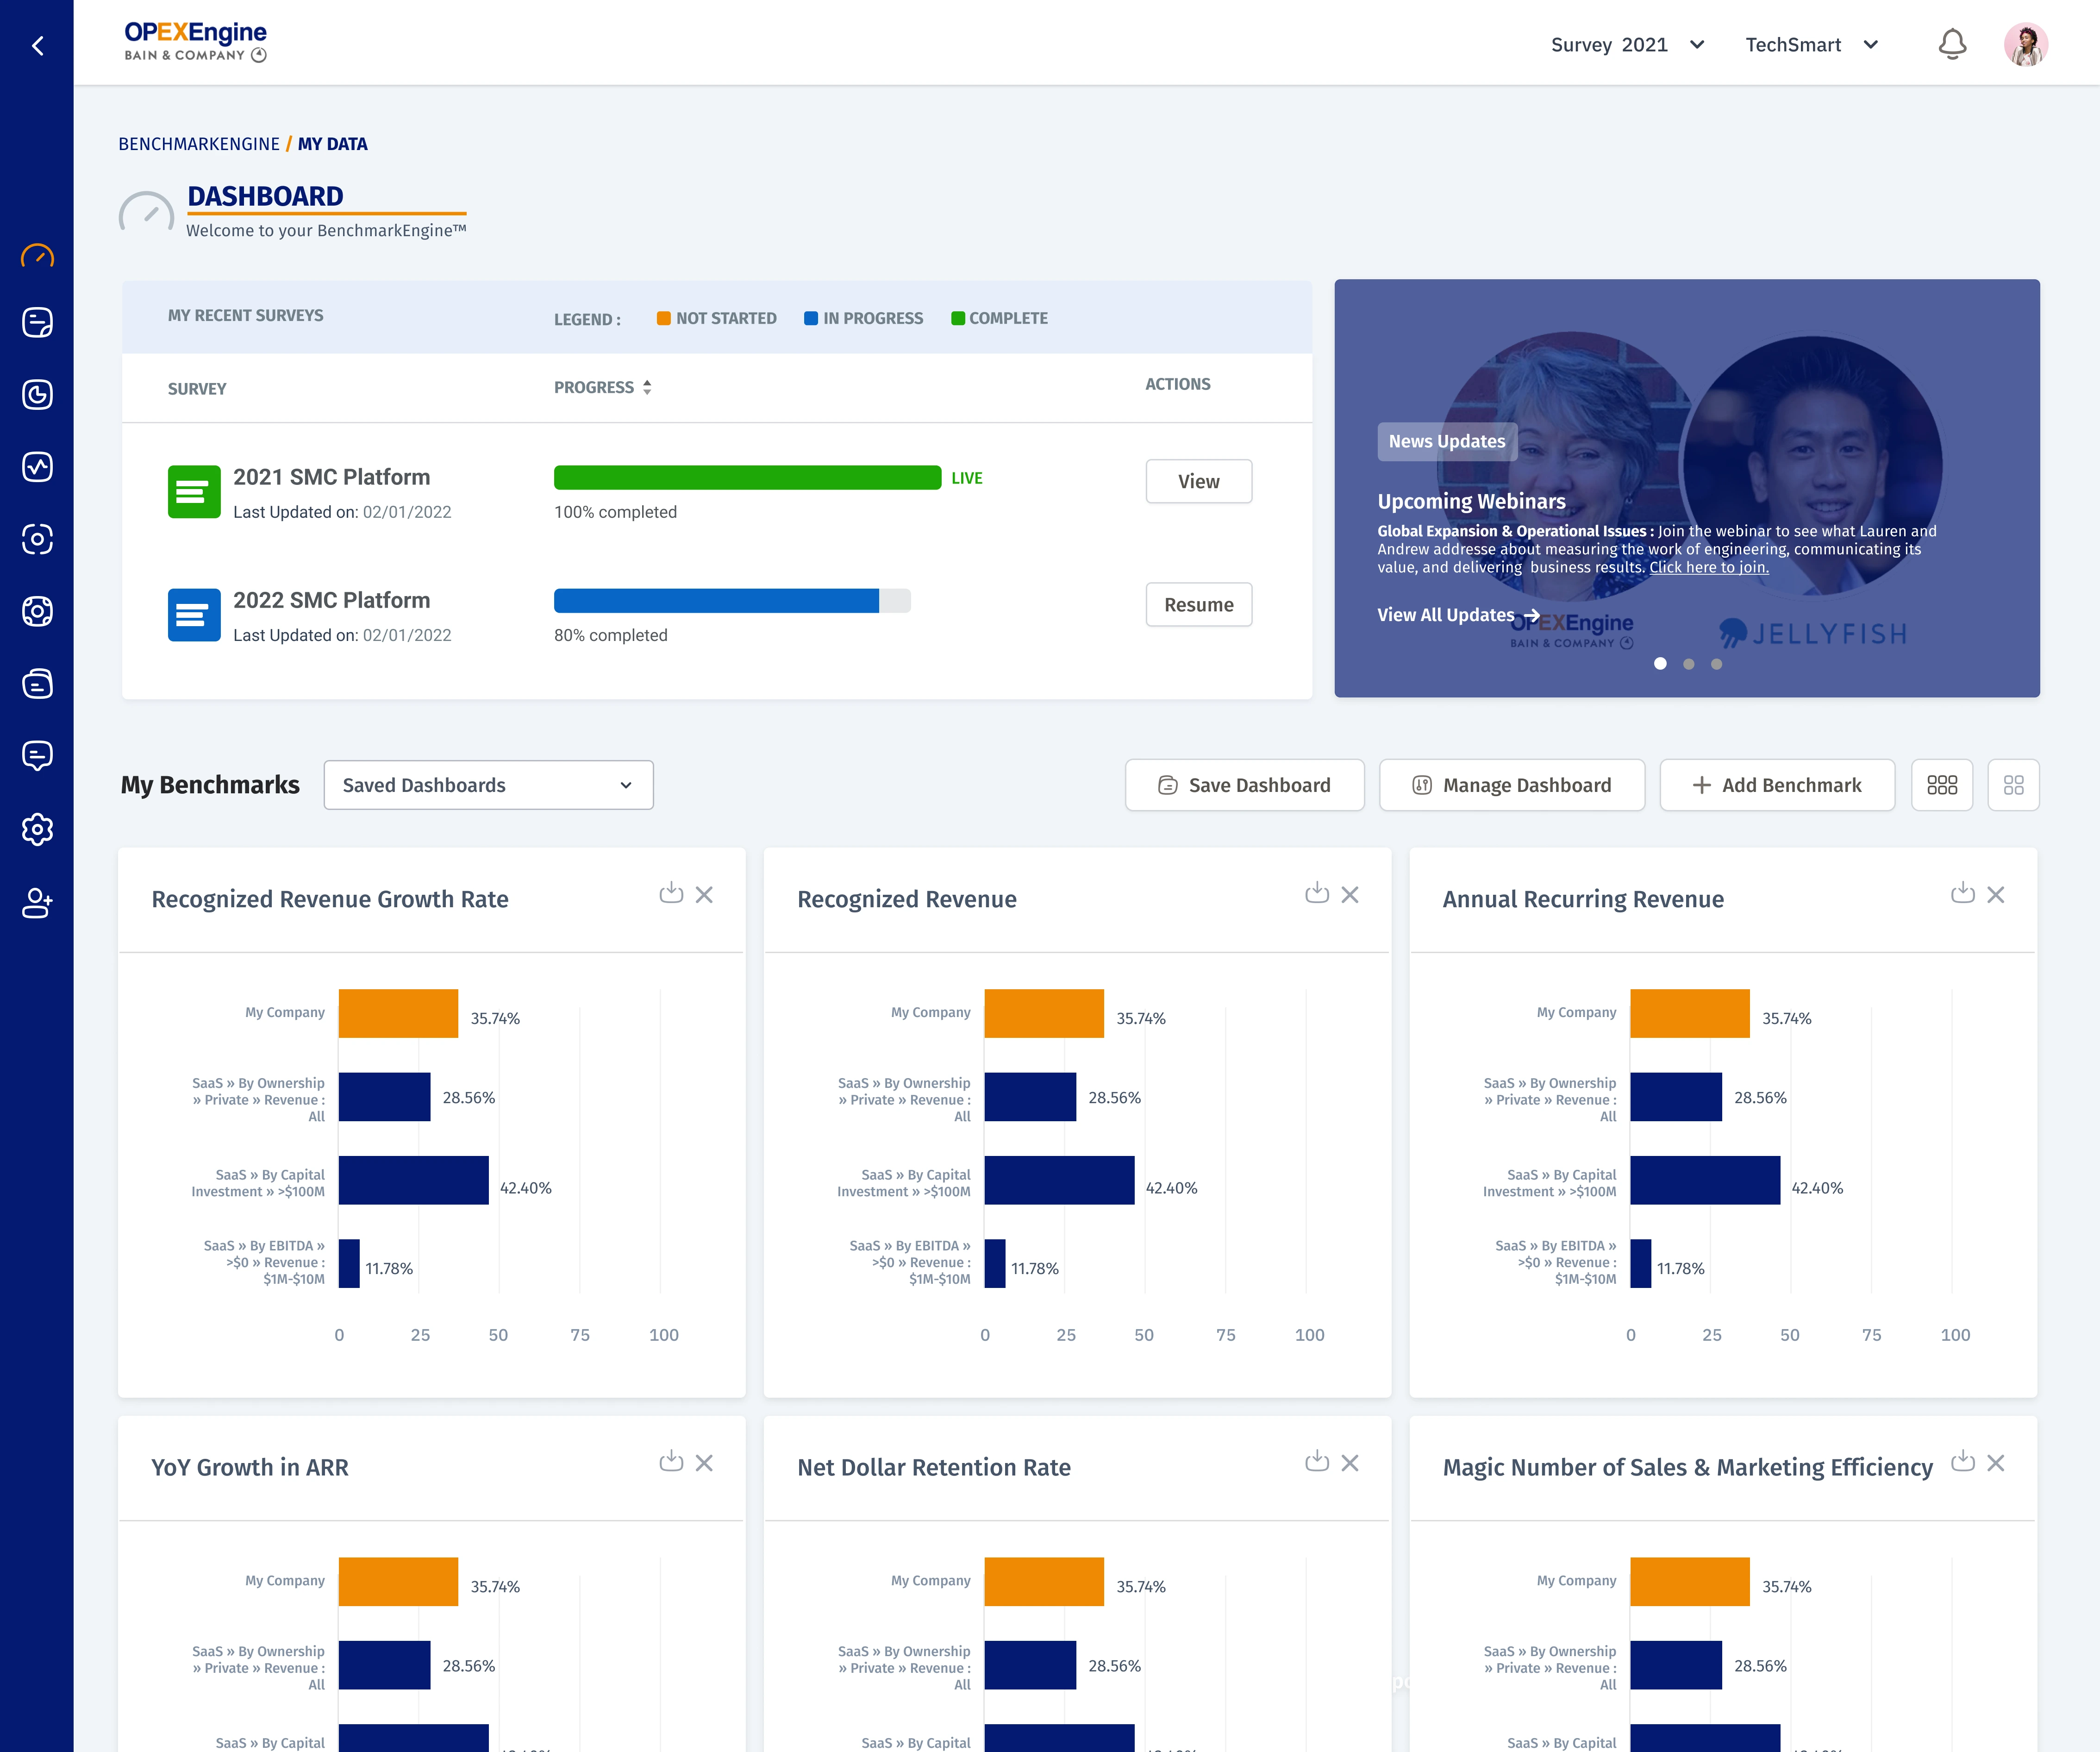Screen dimensions: 2100x1752
Task: Download Net Dollar Retention Rate chart
Action: pos(1317,1461)
